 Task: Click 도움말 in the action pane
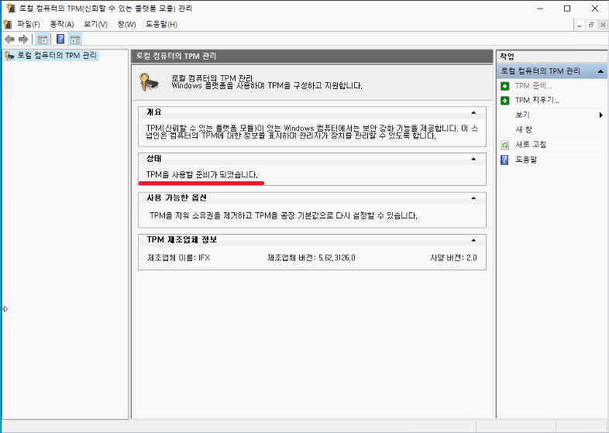(x=526, y=160)
